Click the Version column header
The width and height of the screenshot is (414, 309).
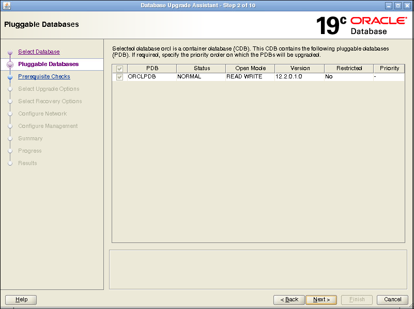(x=300, y=68)
